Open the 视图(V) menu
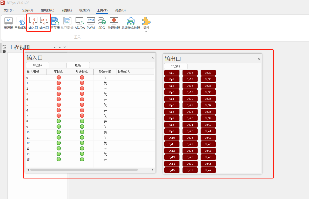 click(x=85, y=10)
